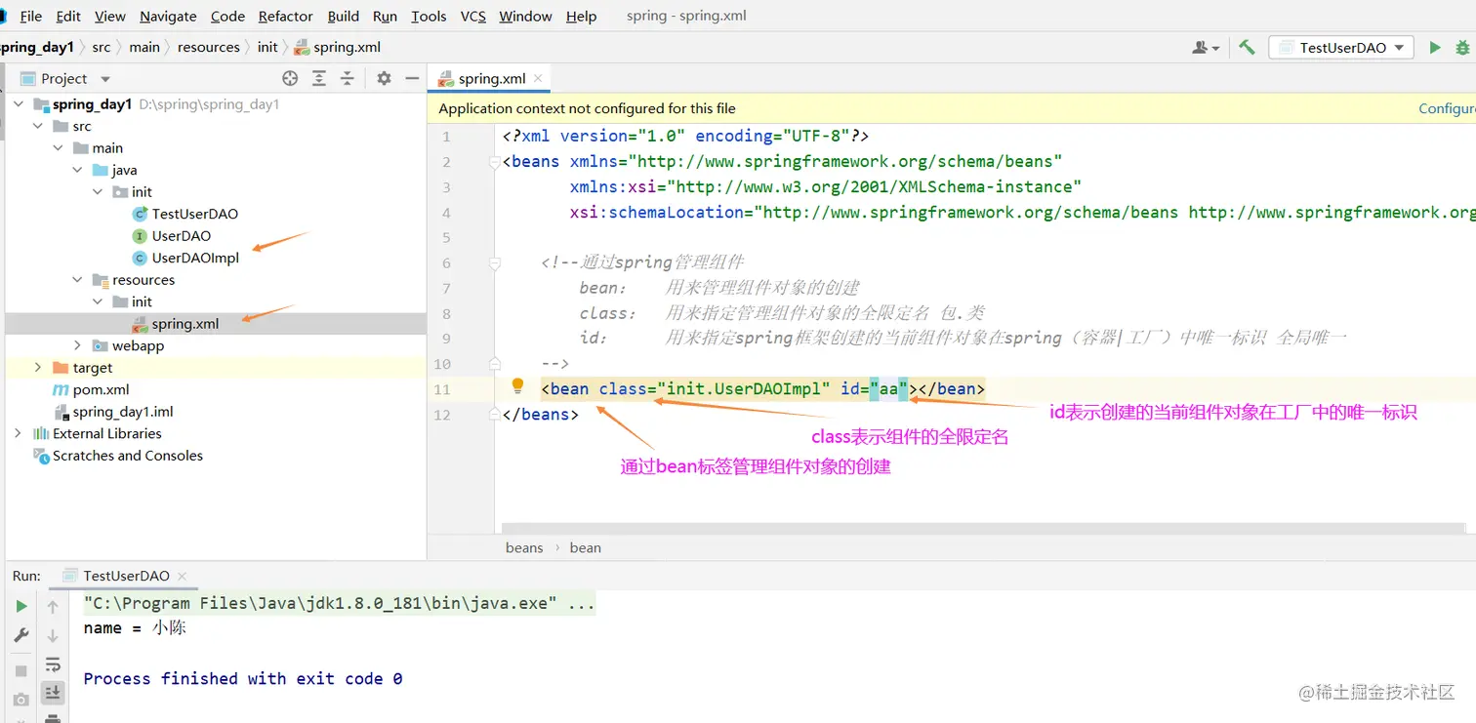Click 'resources' in the navigation bar breadcrumb
Image resolution: width=1476 pixels, height=723 pixels.
(x=208, y=47)
